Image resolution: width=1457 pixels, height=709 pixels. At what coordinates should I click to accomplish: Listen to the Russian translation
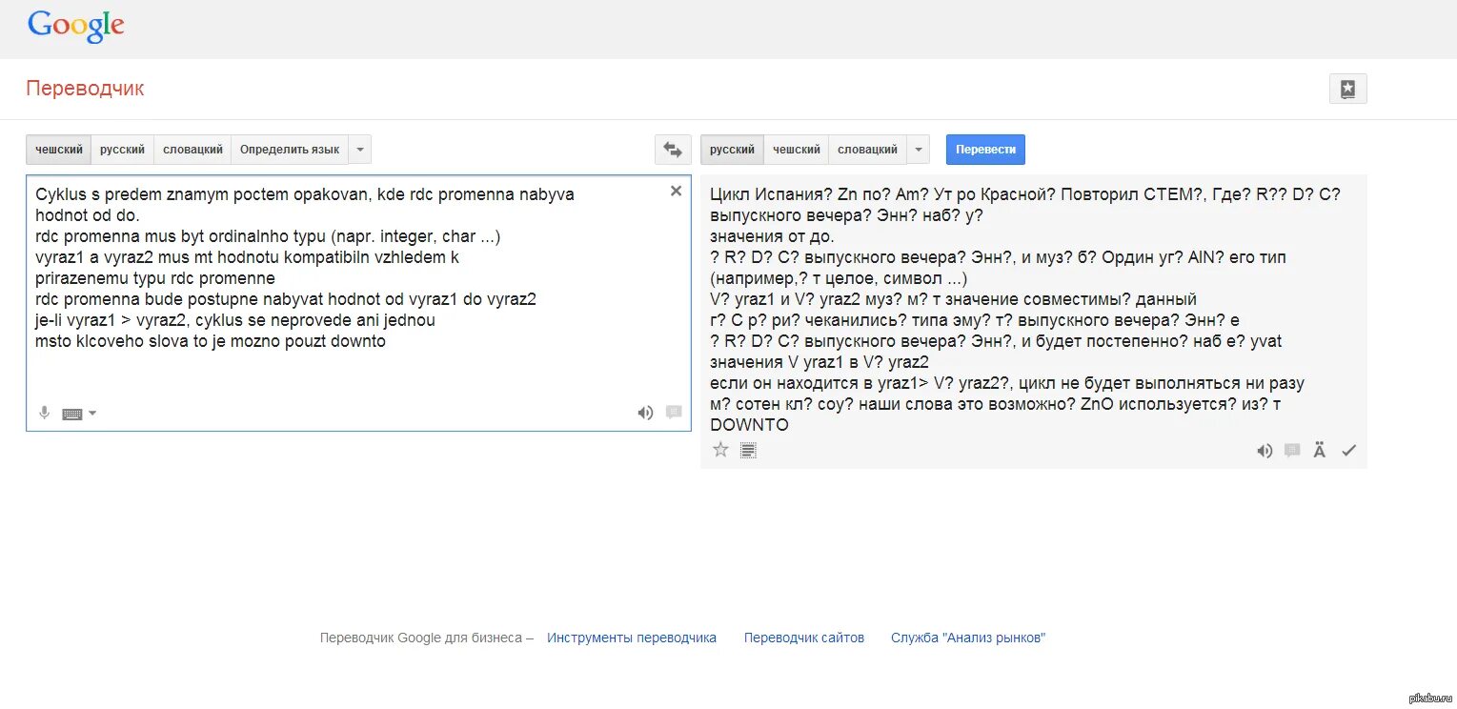tap(1265, 451)
